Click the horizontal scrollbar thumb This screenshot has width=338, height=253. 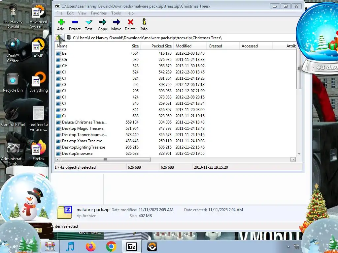click(106, 160)
